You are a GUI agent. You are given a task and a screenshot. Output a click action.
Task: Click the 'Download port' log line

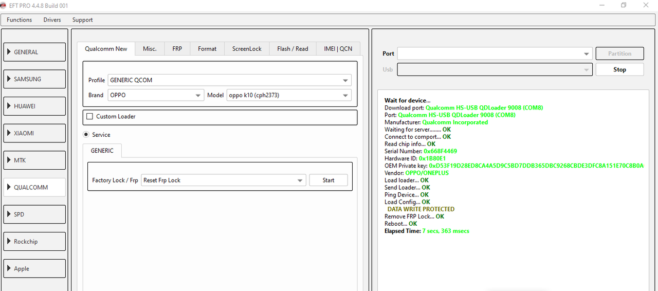(464, 108)
